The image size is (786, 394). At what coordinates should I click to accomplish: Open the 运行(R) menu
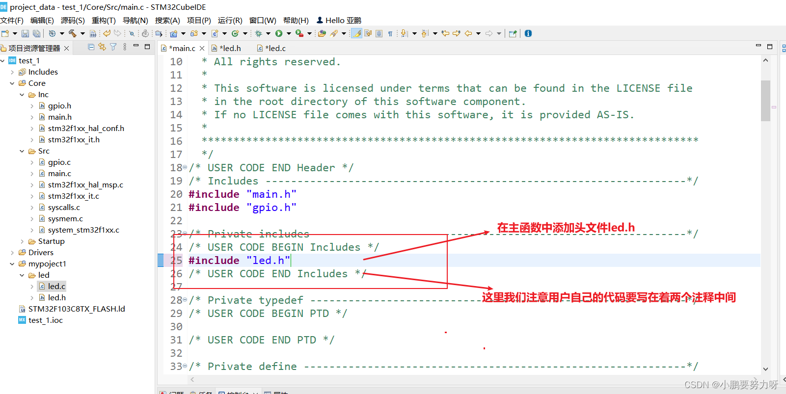click(230, 20)
